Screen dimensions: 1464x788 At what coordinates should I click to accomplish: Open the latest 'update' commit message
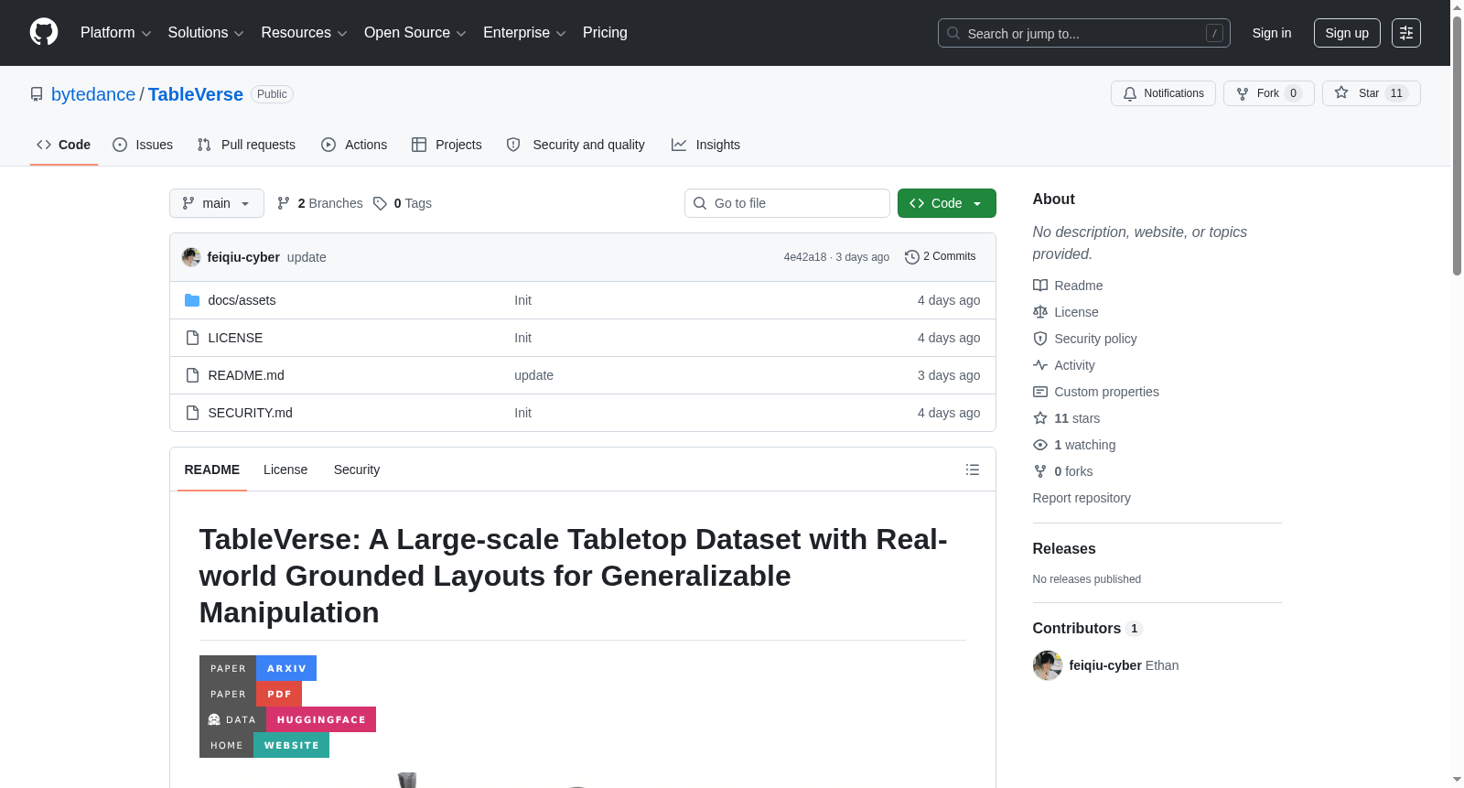(307, 257)
